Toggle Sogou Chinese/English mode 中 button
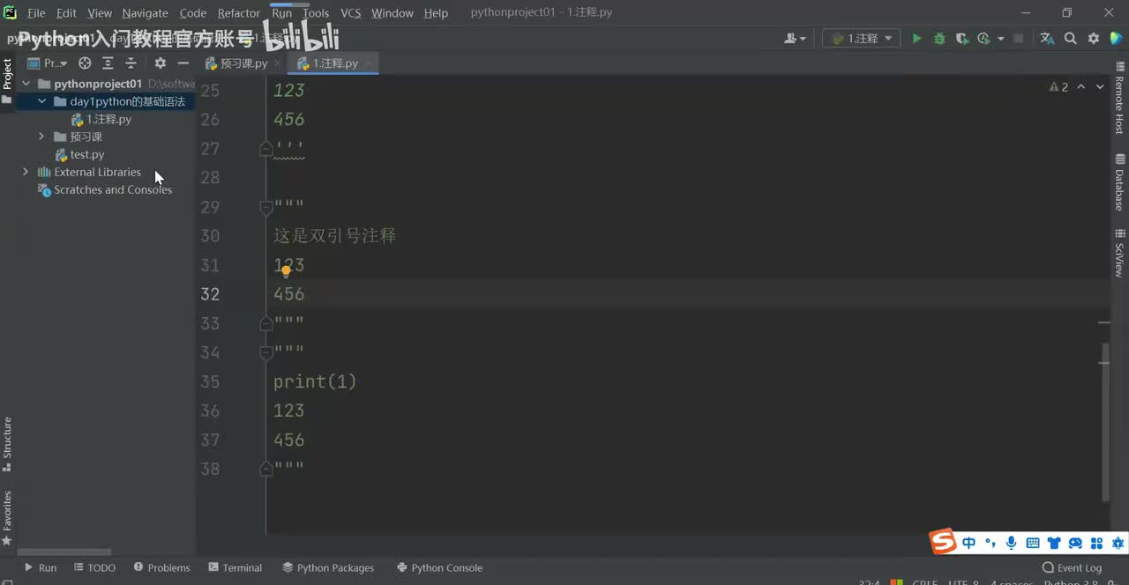The height and width of the screenshot is (585, 1129). pos(969,543)
